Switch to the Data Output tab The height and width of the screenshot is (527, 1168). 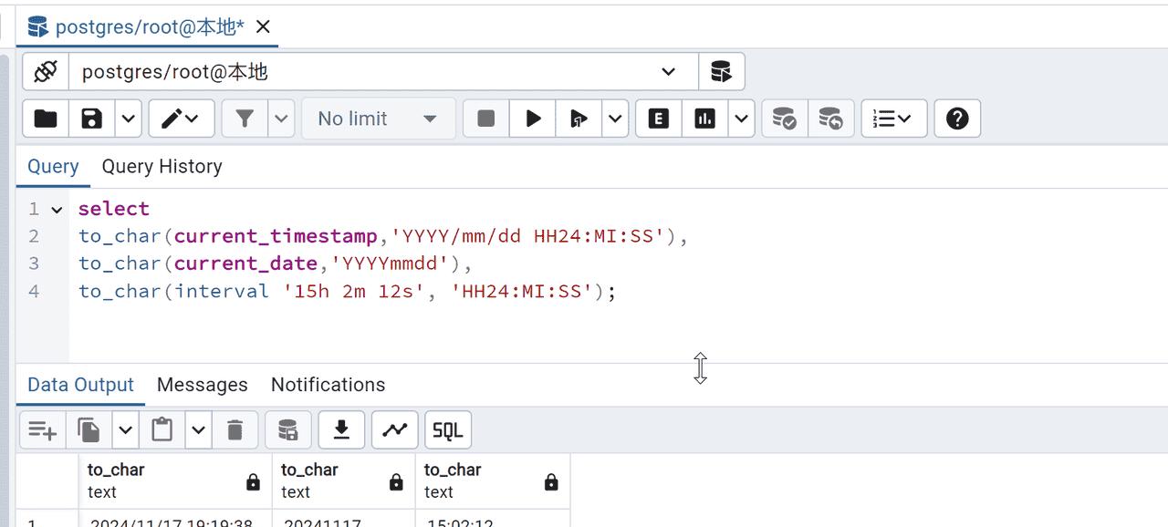pyautogui.click(x=80, y=385)
